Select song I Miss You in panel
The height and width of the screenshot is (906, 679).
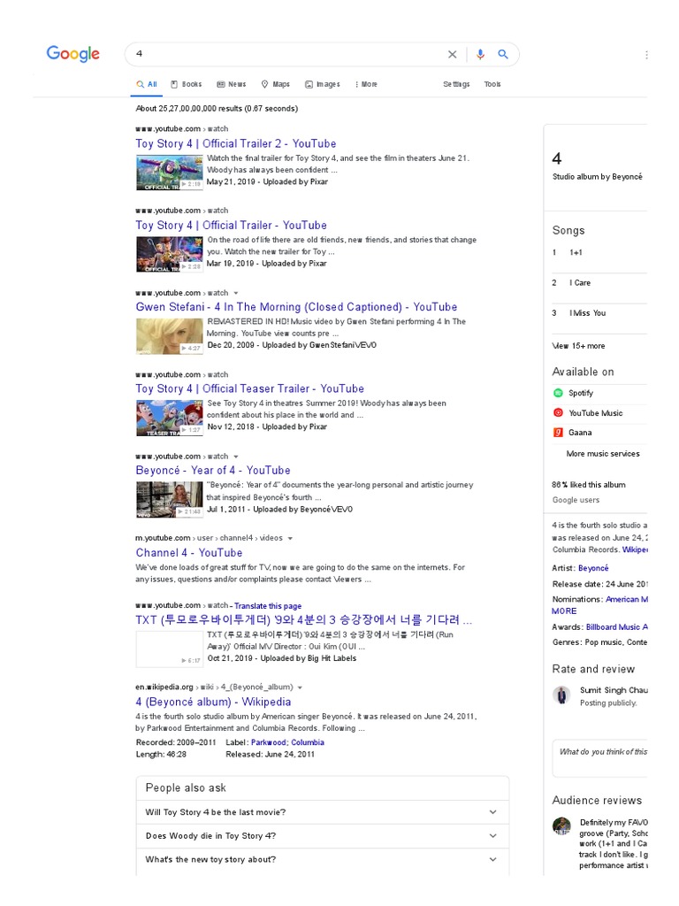[599, 313]
